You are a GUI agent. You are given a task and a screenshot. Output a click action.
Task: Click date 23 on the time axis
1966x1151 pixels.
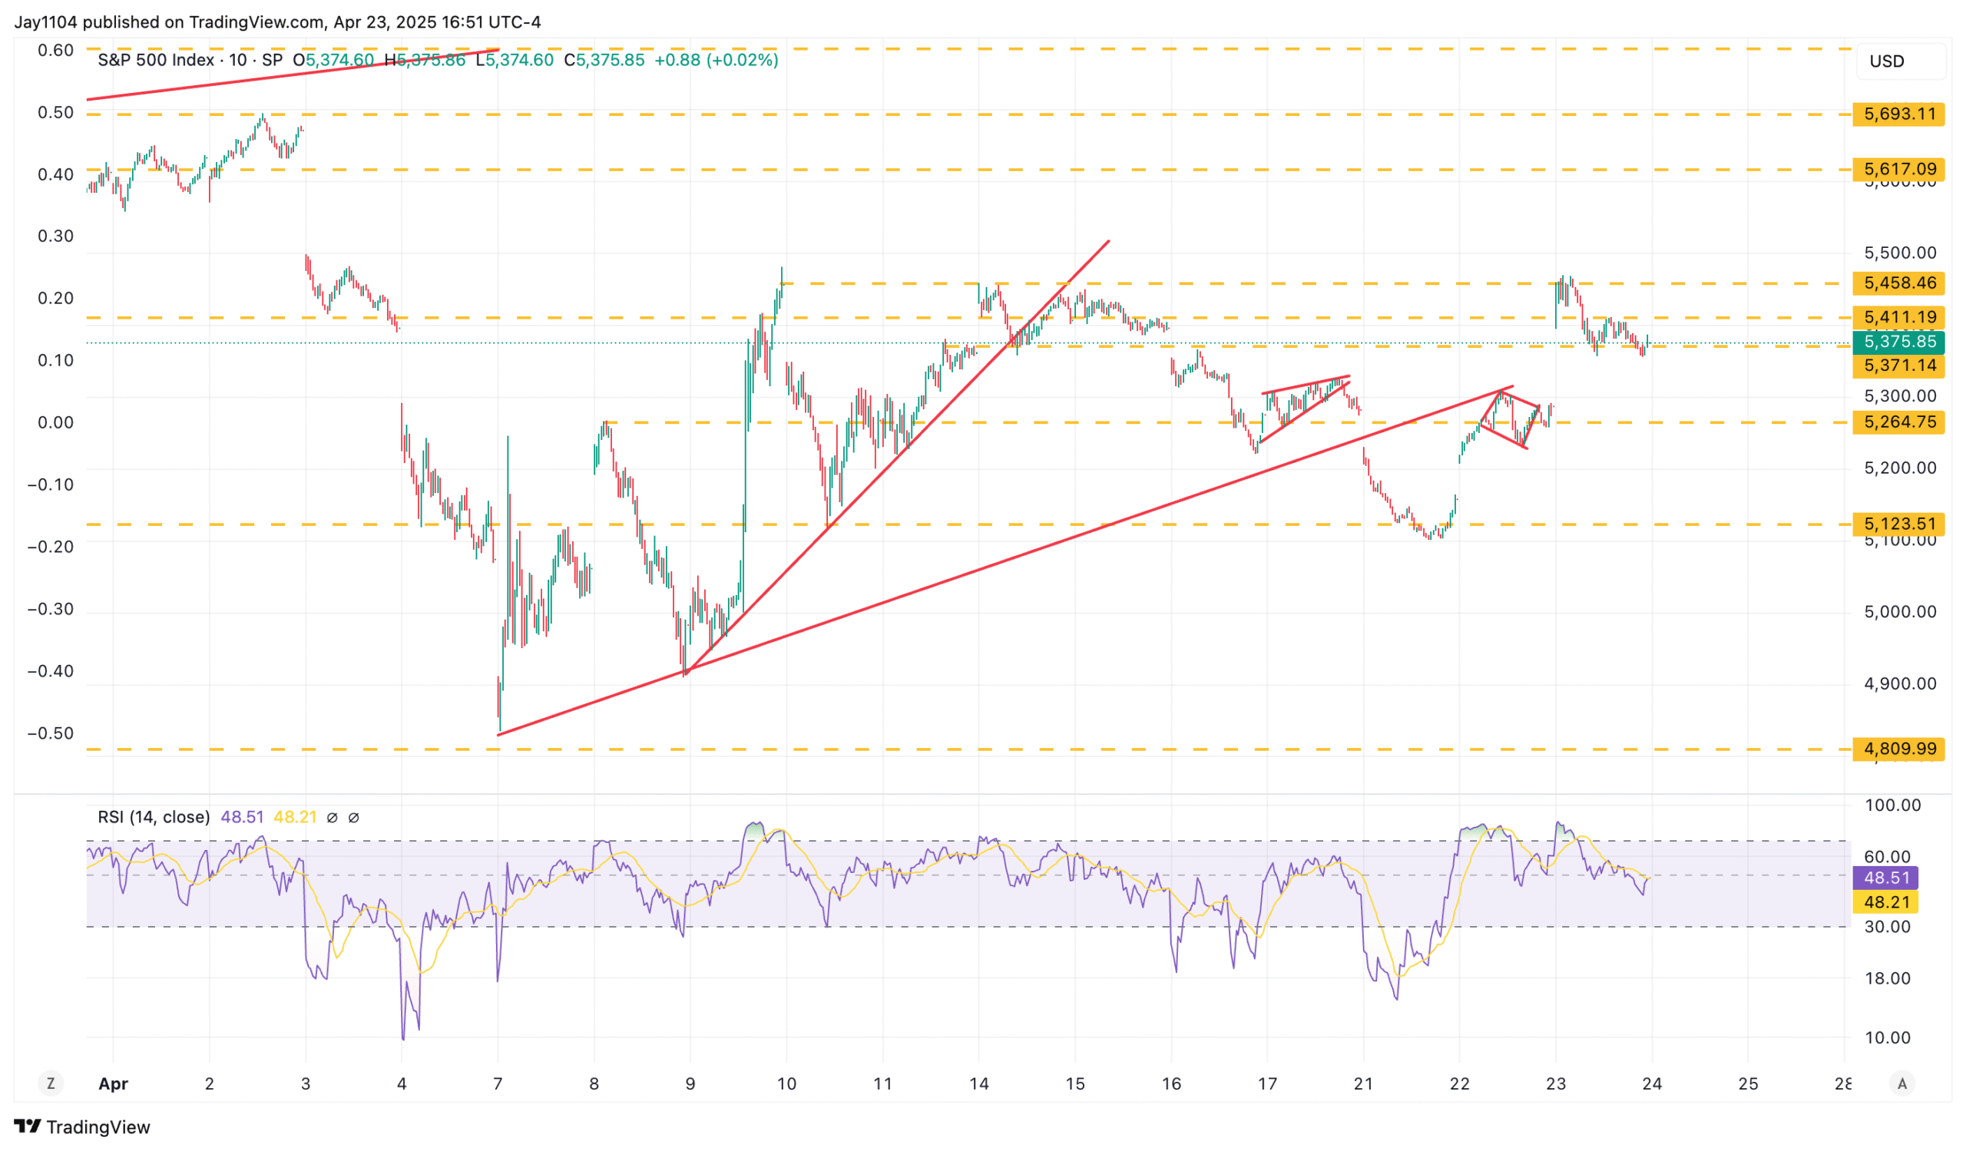pos(1556,1083)
